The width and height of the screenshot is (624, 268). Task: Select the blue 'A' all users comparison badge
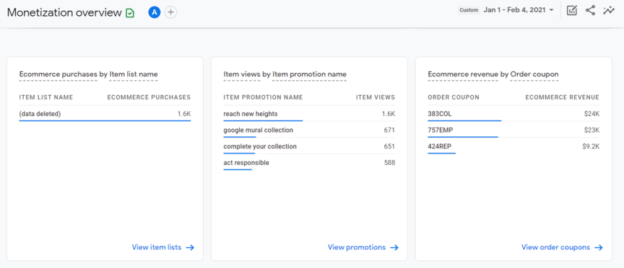click(154, 12)
